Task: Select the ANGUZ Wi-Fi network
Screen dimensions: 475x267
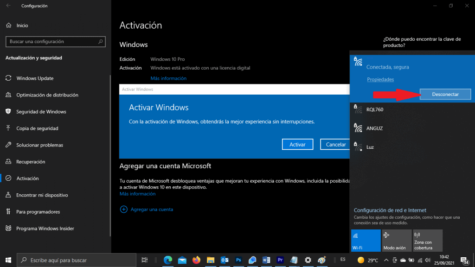Action: point(412,128)
